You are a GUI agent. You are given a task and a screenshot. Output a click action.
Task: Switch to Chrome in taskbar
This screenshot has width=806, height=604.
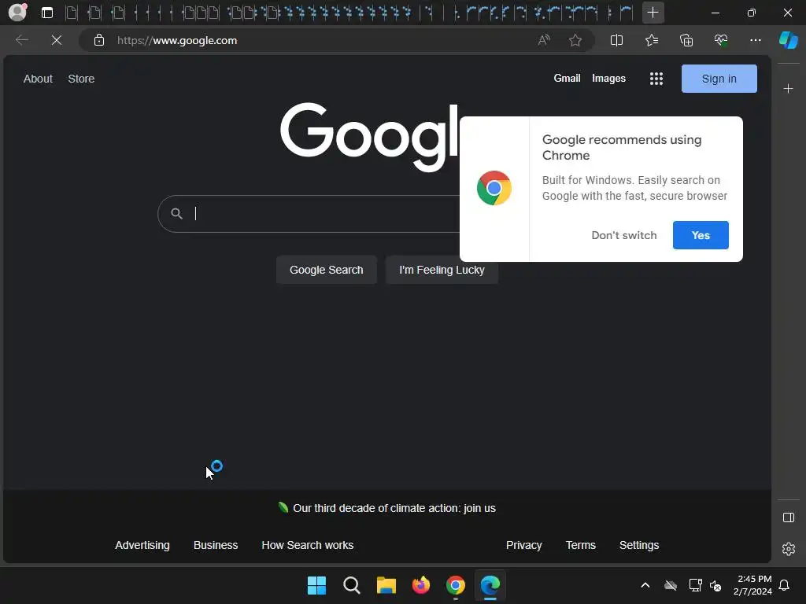click(456, 585)
